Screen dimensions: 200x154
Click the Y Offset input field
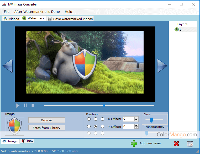point(129,126)
